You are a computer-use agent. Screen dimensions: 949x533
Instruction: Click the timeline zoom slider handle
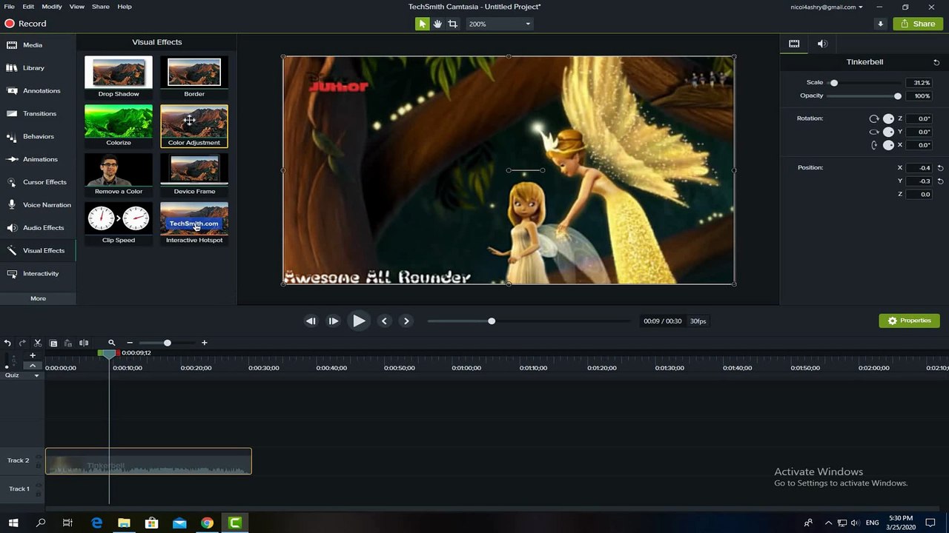pos(168,343)
